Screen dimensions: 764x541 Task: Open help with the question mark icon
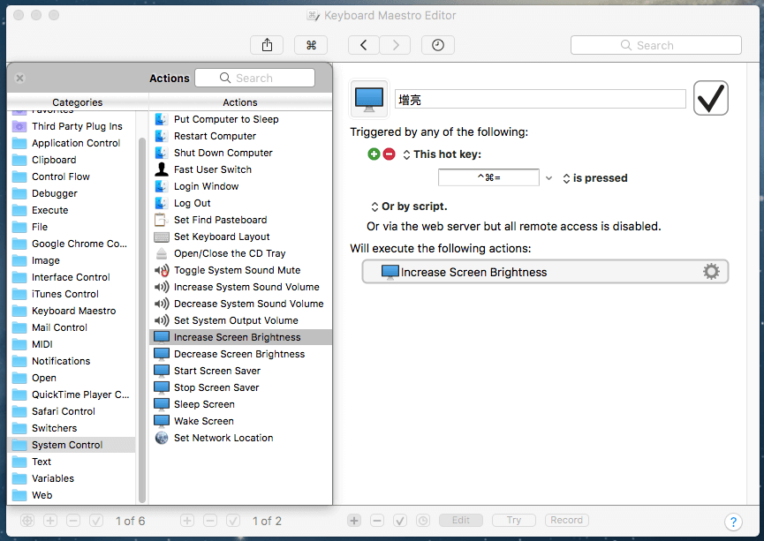(732, 522)
